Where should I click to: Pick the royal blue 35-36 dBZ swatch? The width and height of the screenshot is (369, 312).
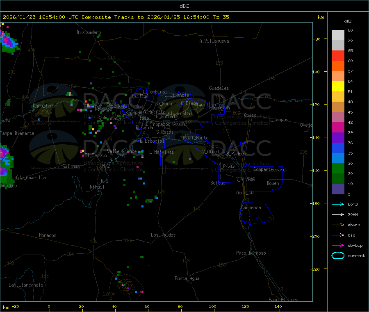coord(338,148)
